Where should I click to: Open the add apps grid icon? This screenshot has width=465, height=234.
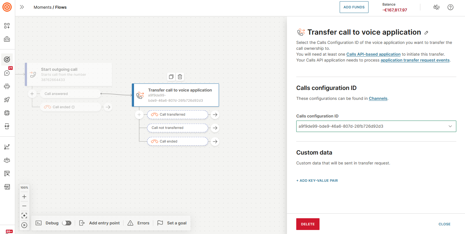[x=7, y=26]
